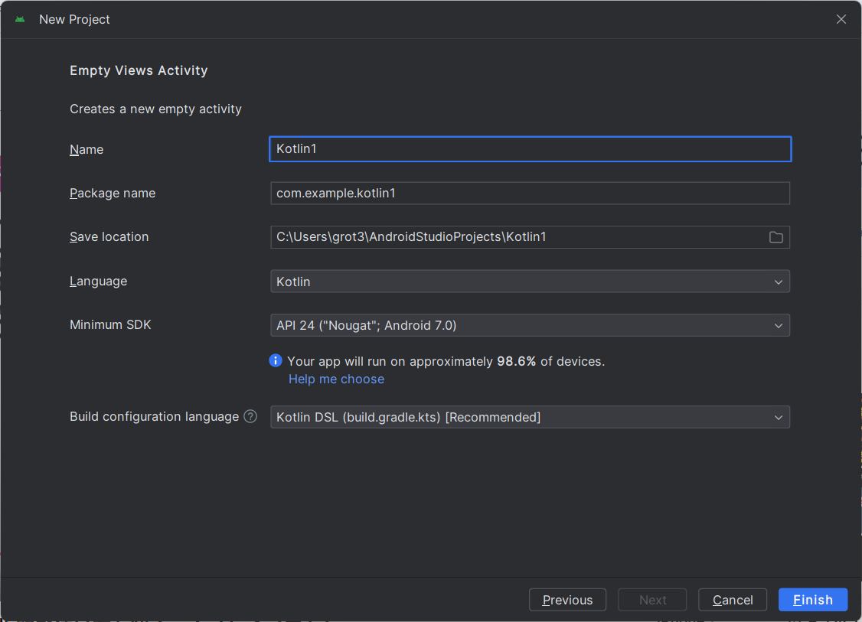Click the greyed-out Next button
Image resolution: width=862 pixels, height=622 pixels.
click(x=652, y=600)
